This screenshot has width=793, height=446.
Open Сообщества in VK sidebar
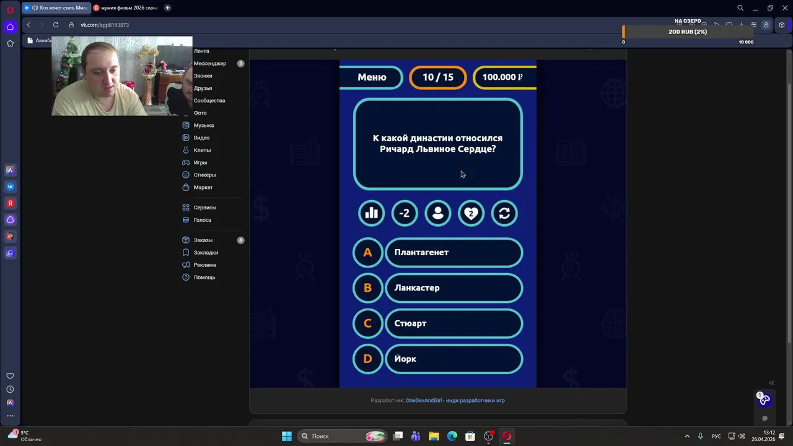(x=209, y=100)
